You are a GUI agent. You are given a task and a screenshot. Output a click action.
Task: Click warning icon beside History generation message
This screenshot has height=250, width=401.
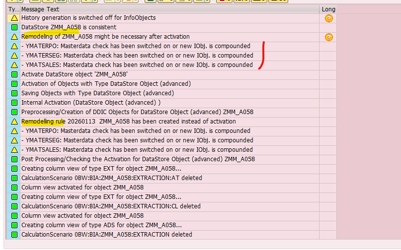14,18
